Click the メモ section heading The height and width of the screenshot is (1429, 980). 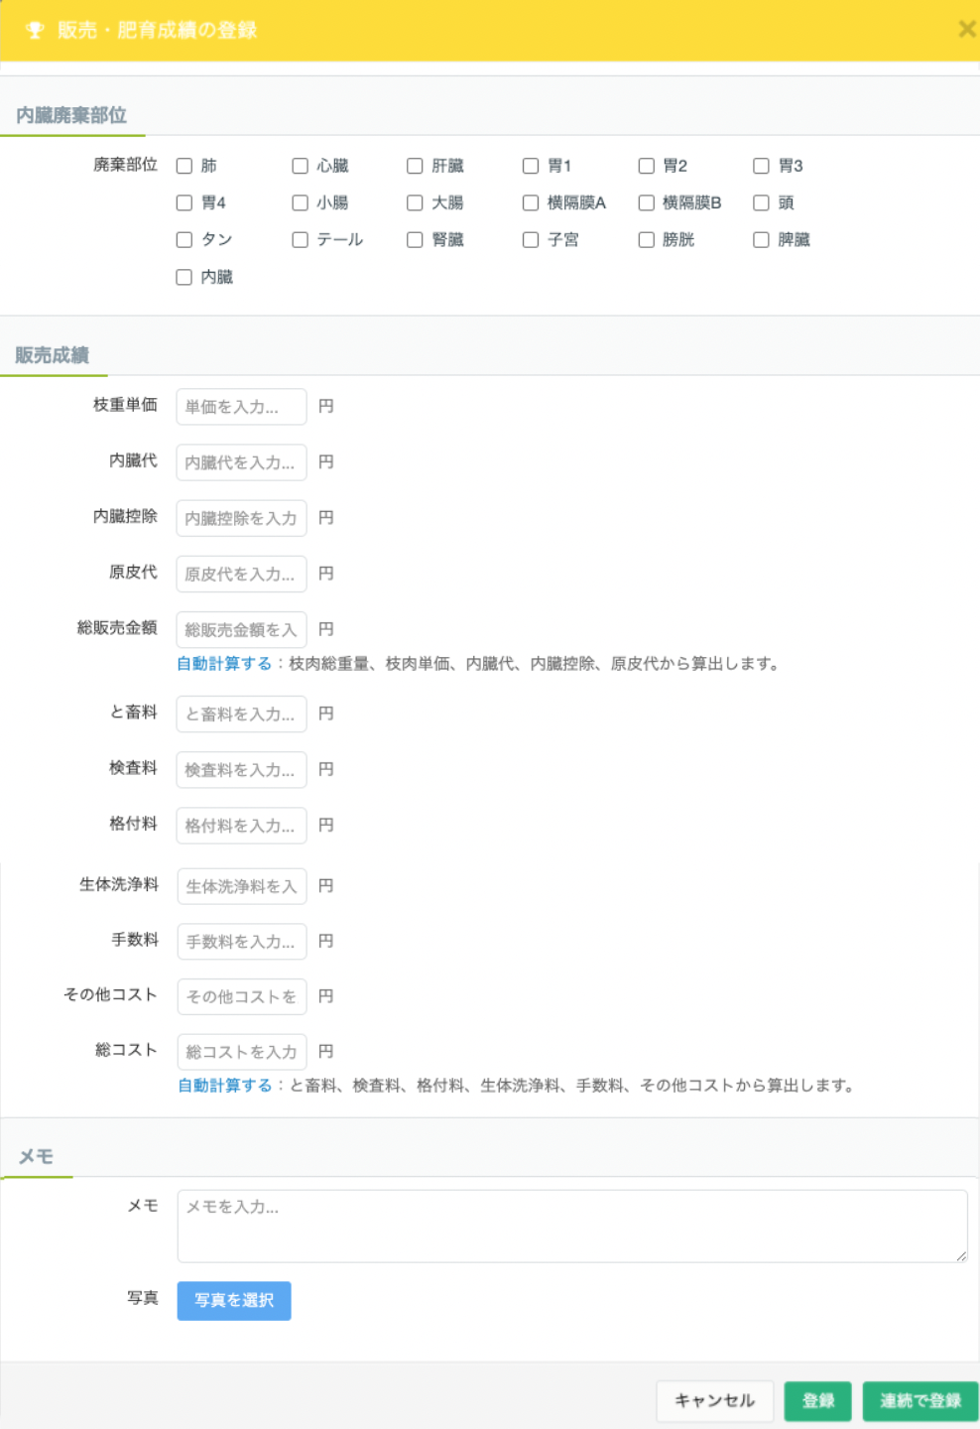tap(36, 1157)
